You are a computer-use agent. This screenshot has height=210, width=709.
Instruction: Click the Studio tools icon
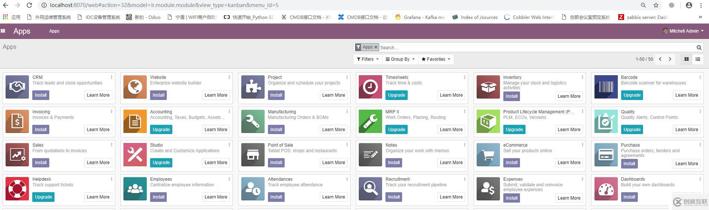[135, 155]
